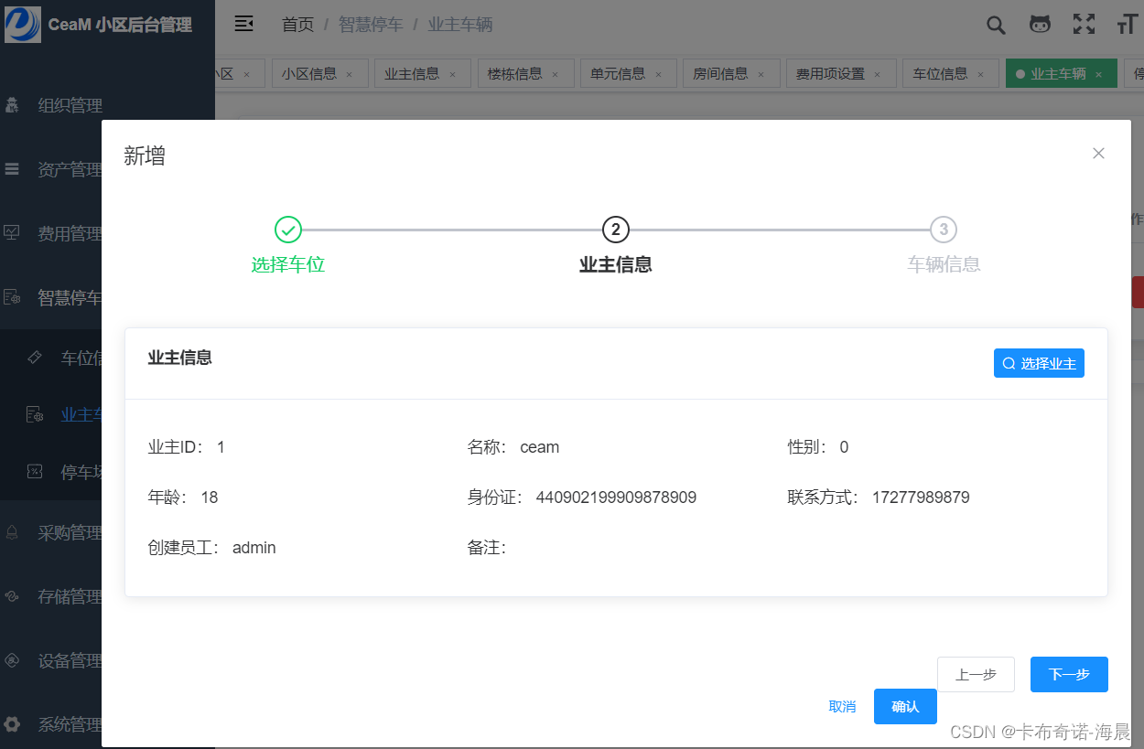Click the name value ceam

click(540, 447)
